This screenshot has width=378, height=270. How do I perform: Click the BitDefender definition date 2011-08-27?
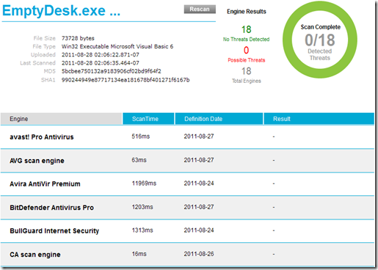point(199,207)
